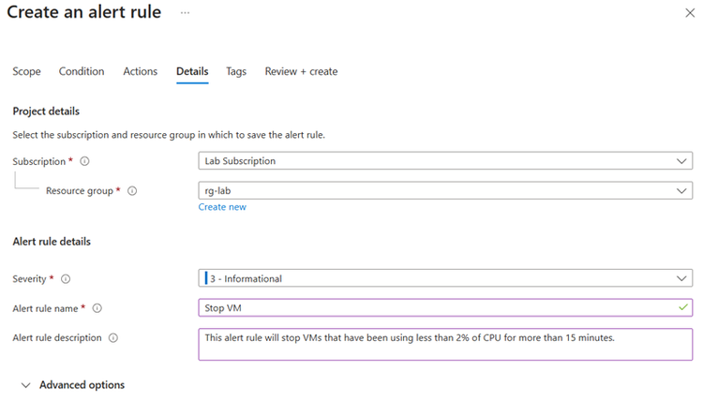Screen dimensions: 703x401
Task: Switch to the Condition tab
Action: click(x=82, y=71)
